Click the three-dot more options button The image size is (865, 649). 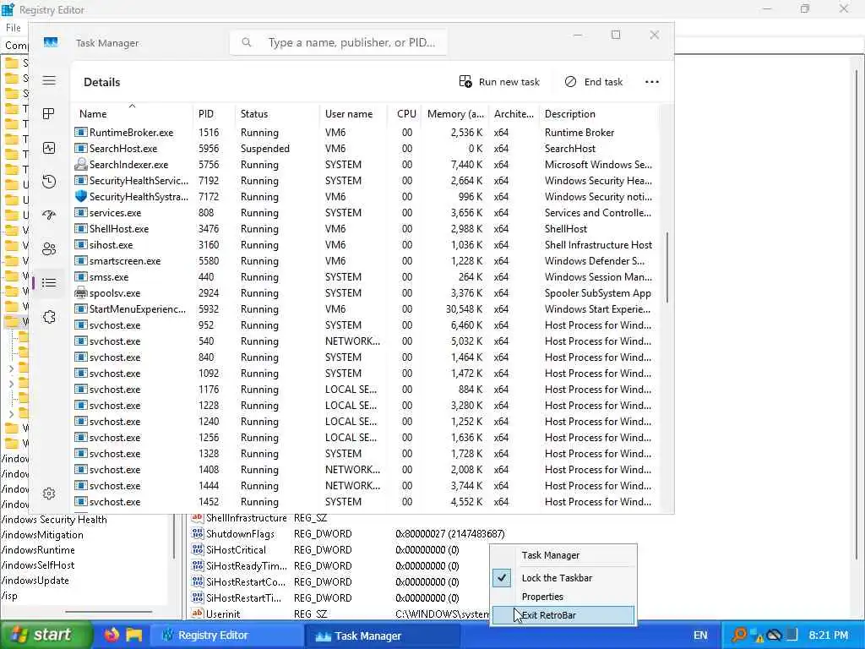[652, 82]
